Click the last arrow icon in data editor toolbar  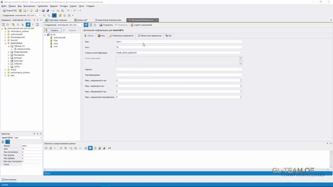point(109,148)
